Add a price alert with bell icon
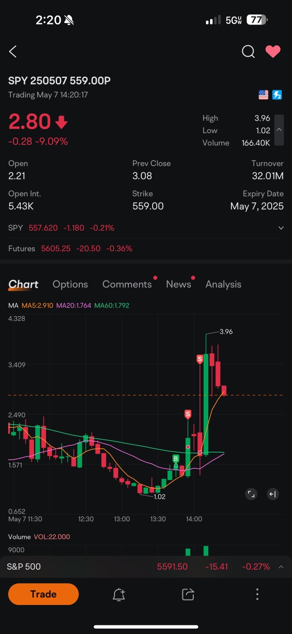The height and width of the screenshot is (634, 292). 119,594
